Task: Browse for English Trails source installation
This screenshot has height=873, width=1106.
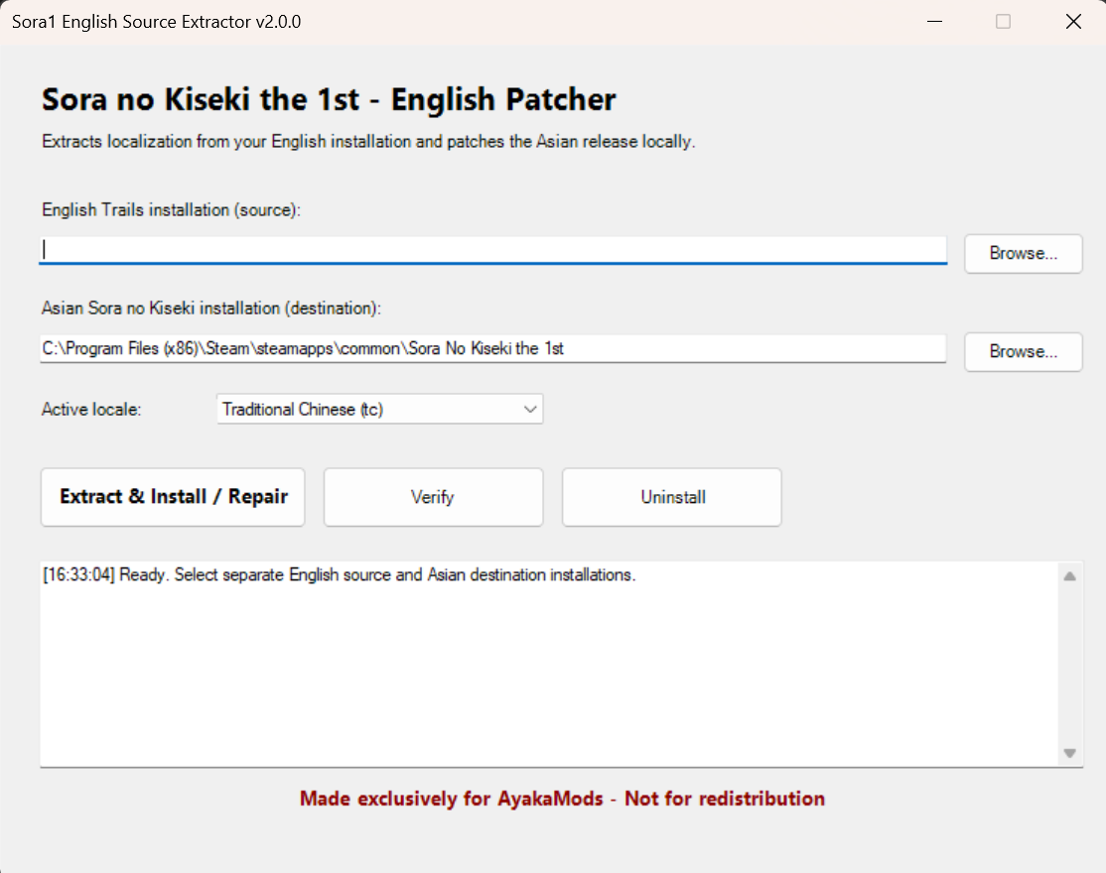Action: tap(1023, 254)
